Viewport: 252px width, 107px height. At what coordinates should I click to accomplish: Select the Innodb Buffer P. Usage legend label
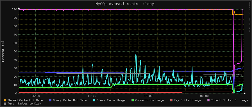(230, 100)
